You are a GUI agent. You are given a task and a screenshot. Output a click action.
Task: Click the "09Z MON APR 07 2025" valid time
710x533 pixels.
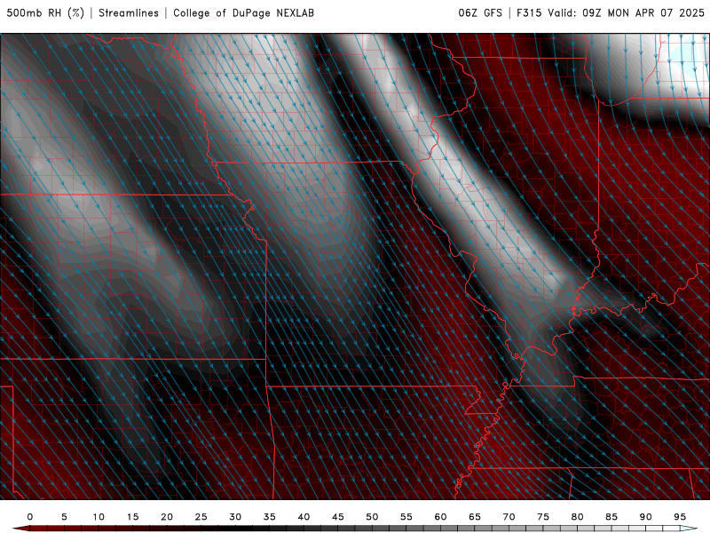click(x=643, y=12)
